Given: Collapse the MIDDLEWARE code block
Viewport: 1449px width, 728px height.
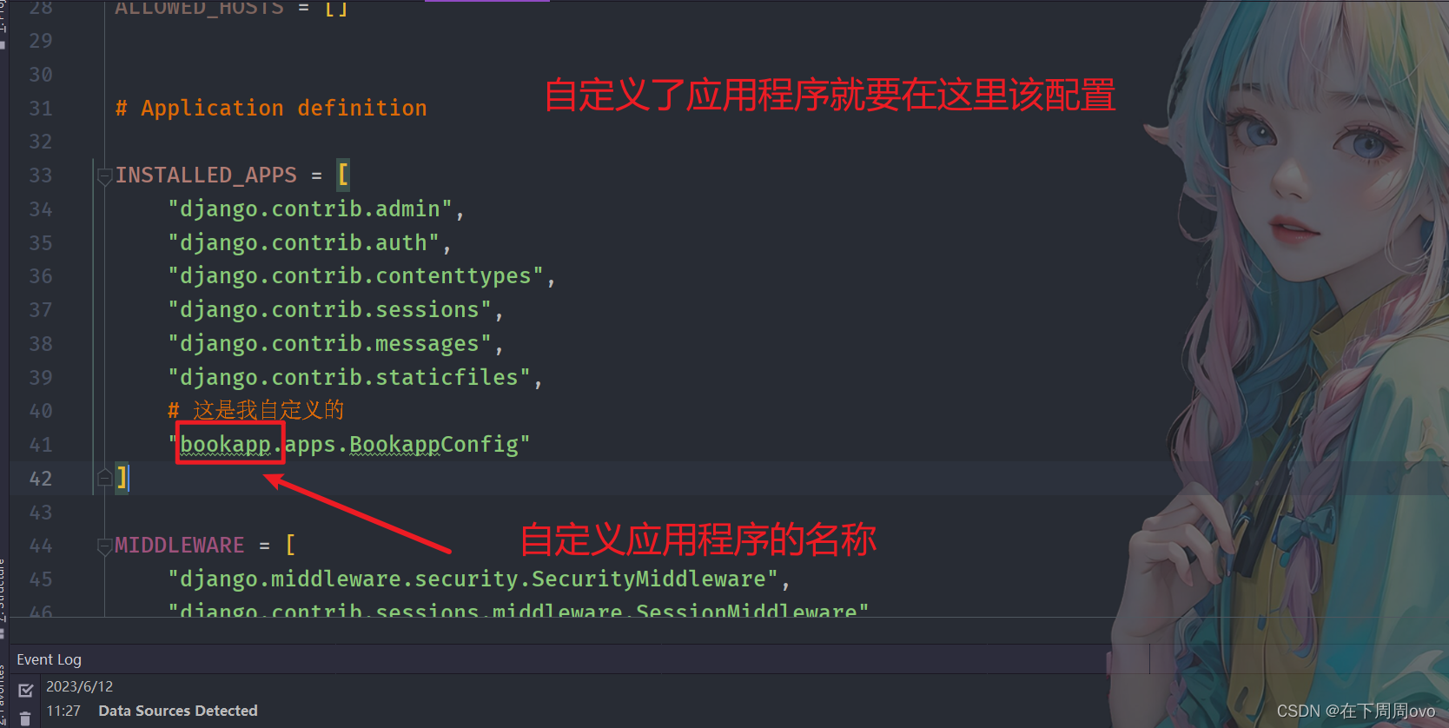Looking at the screenshot, I should (103, 546).
